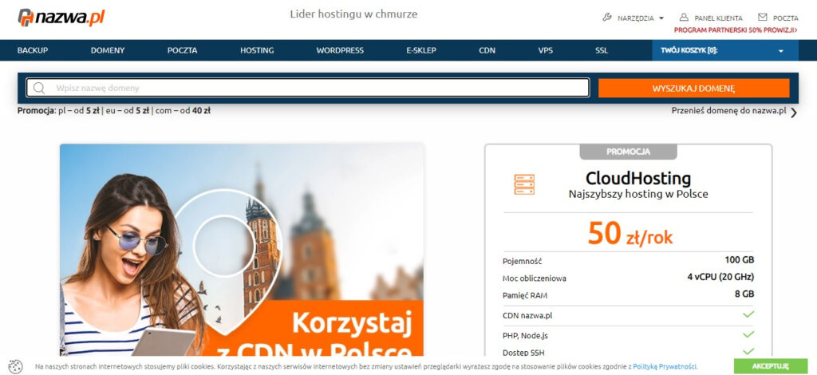Expand the Narzędzia dropdown
This screenshot has height=375, width=817.
click(x=661, y=18)
